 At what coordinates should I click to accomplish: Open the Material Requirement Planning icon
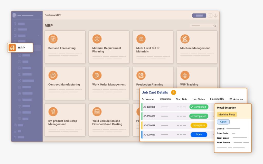[x=97, y=39]
